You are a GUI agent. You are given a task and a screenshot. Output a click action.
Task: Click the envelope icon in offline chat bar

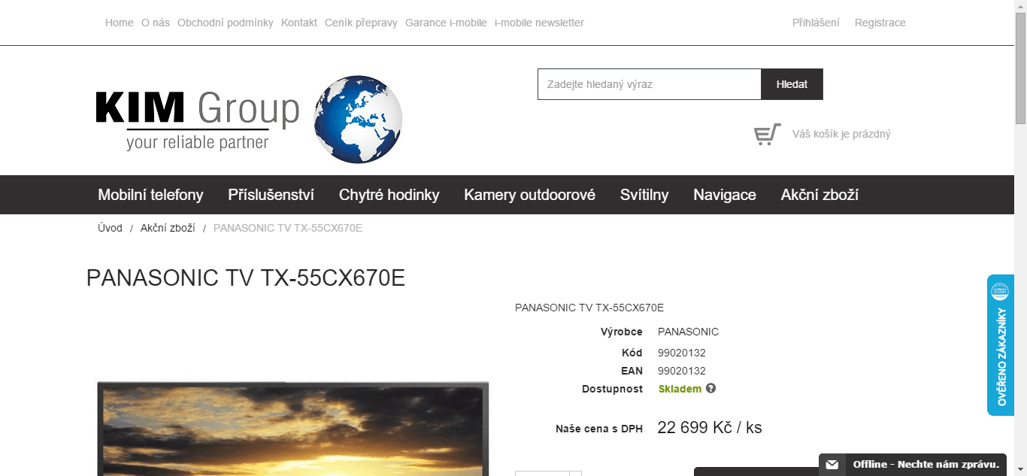[x=832, y=465]
